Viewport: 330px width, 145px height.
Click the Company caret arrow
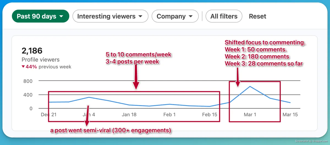[191, 16]
